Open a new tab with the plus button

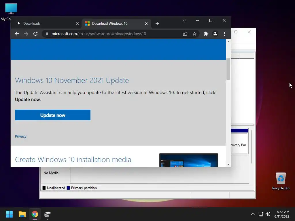157,24
